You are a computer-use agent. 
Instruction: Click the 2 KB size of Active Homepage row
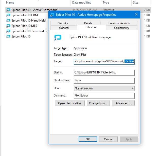(x=147, y=10)
